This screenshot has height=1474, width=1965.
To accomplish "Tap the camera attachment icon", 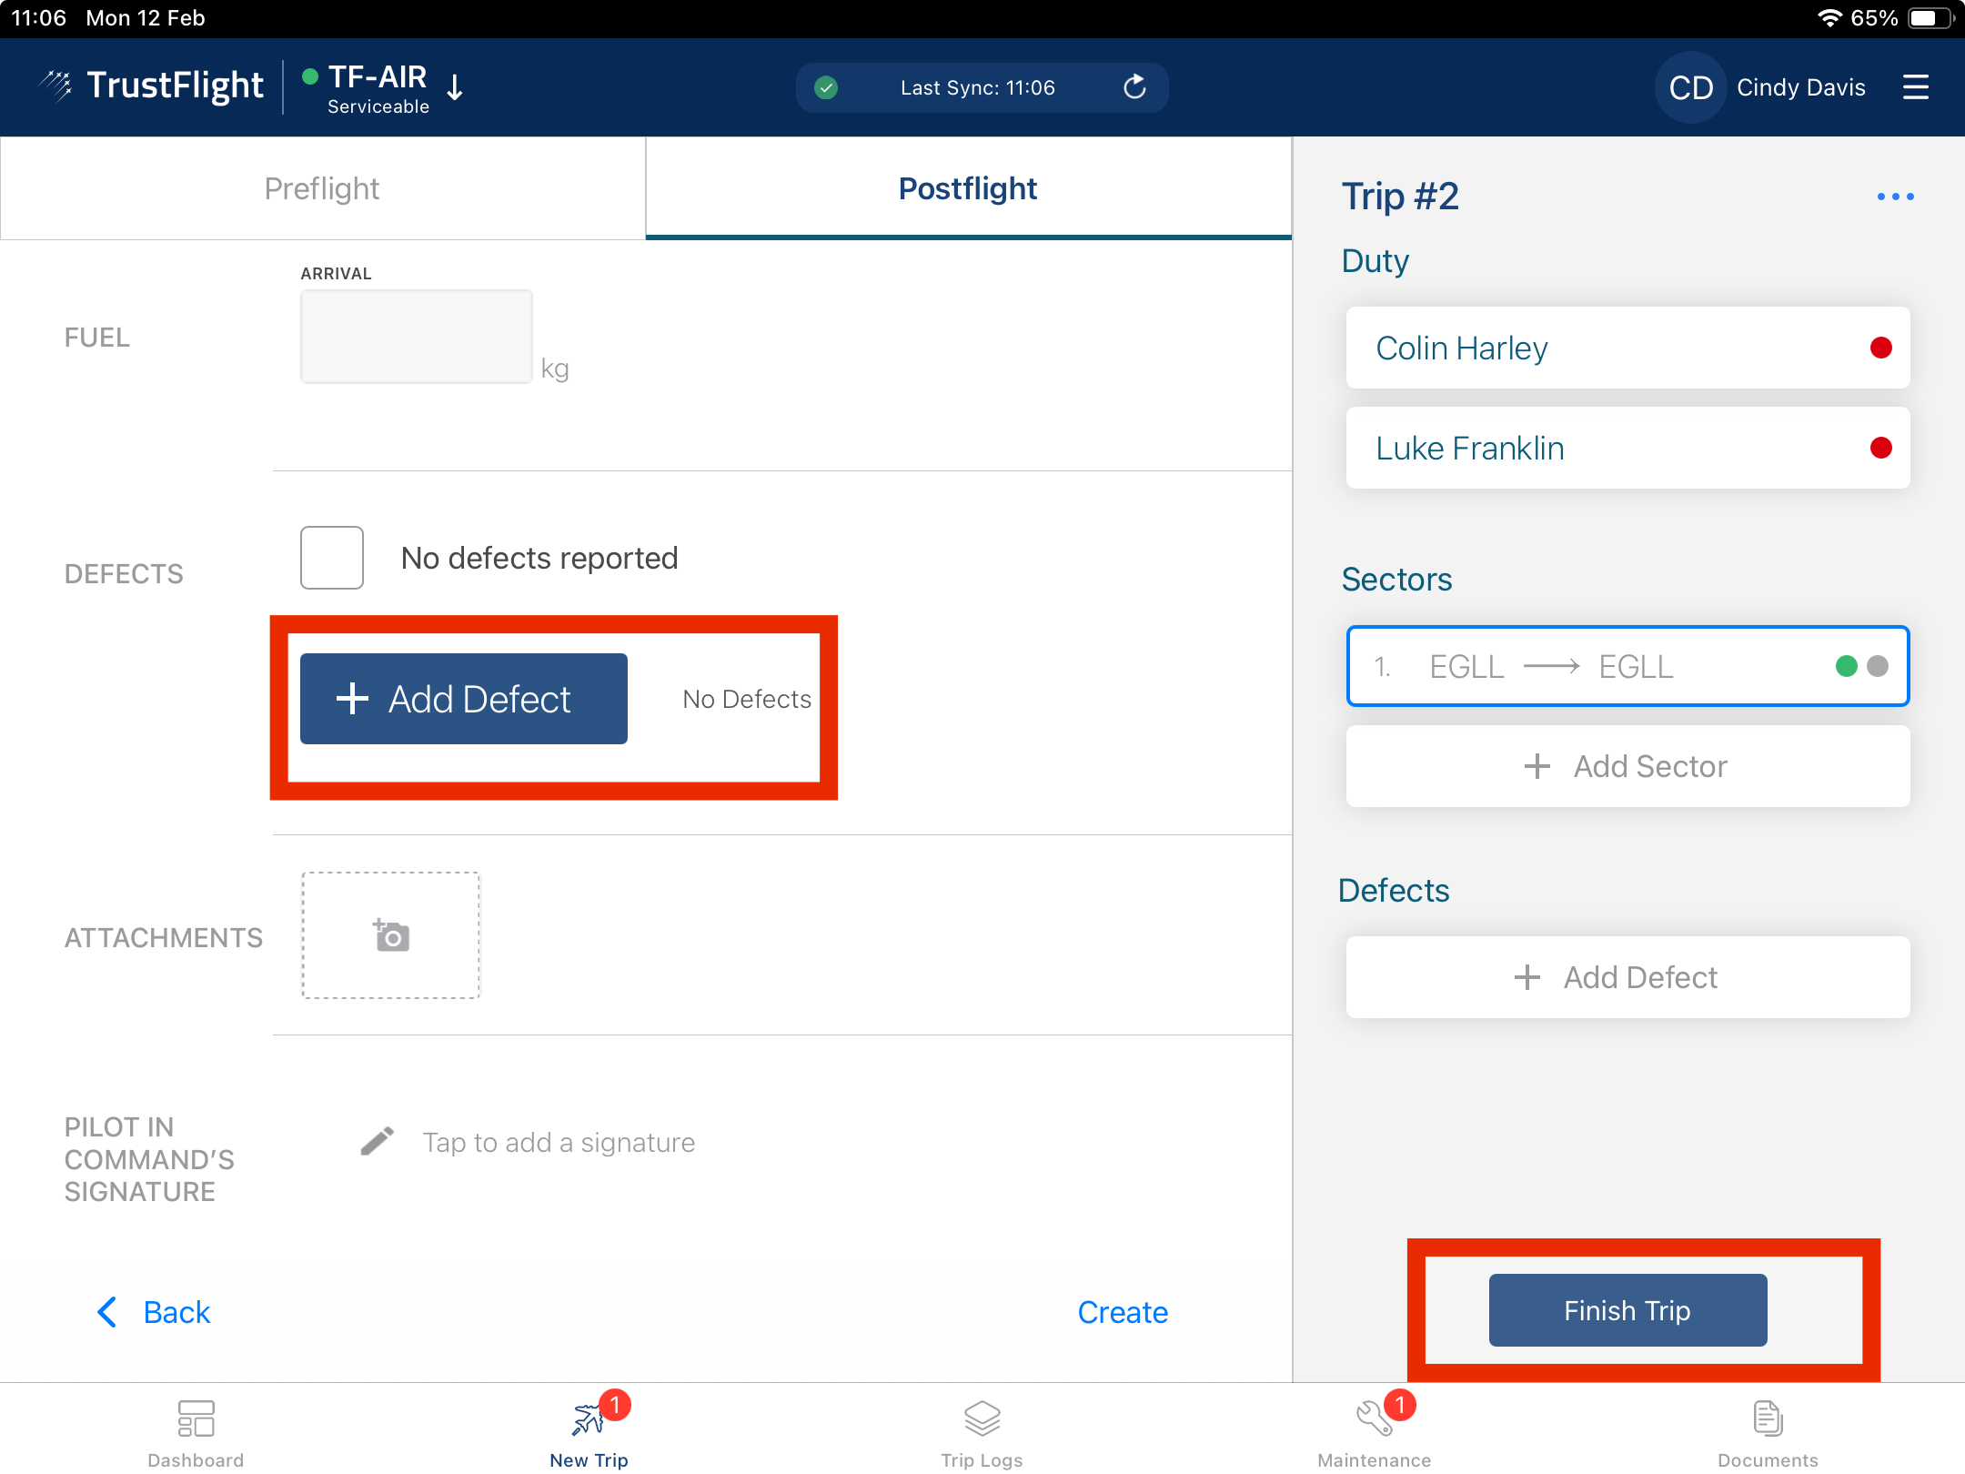I will (391, 935).
